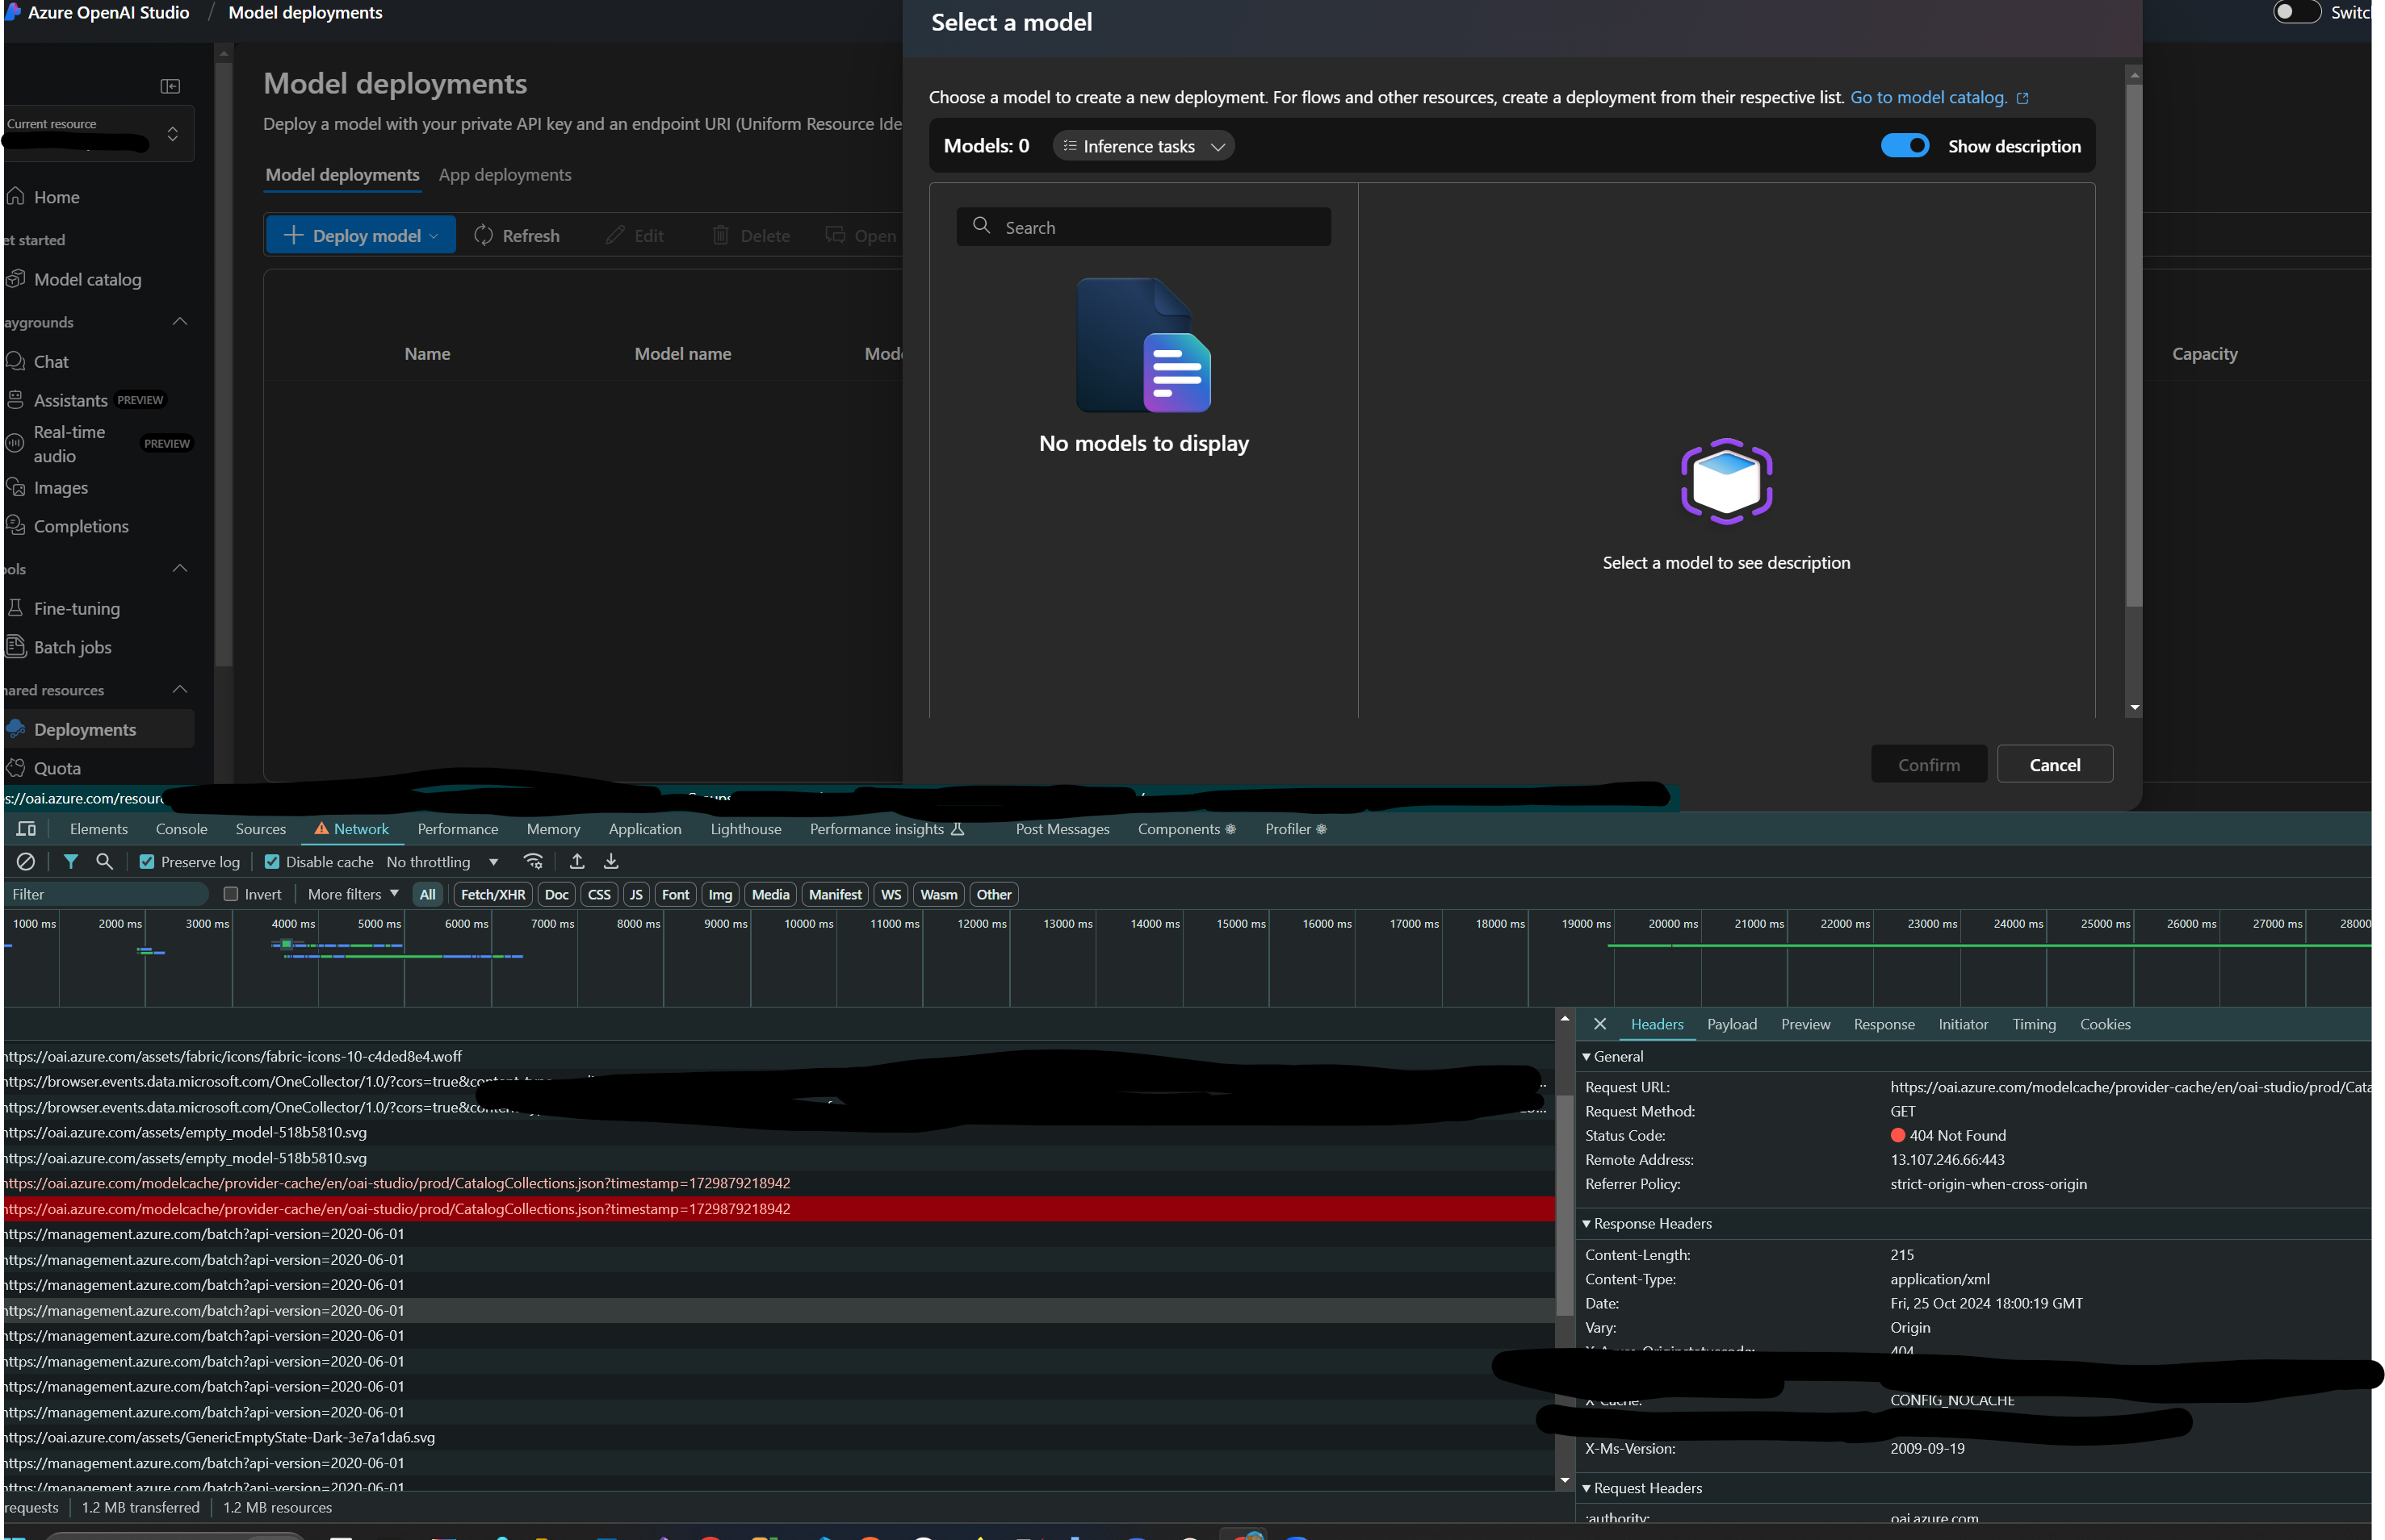The image size is (2385, 1540).
Task: Open the More filters dropdown
Action: (352, 894)
